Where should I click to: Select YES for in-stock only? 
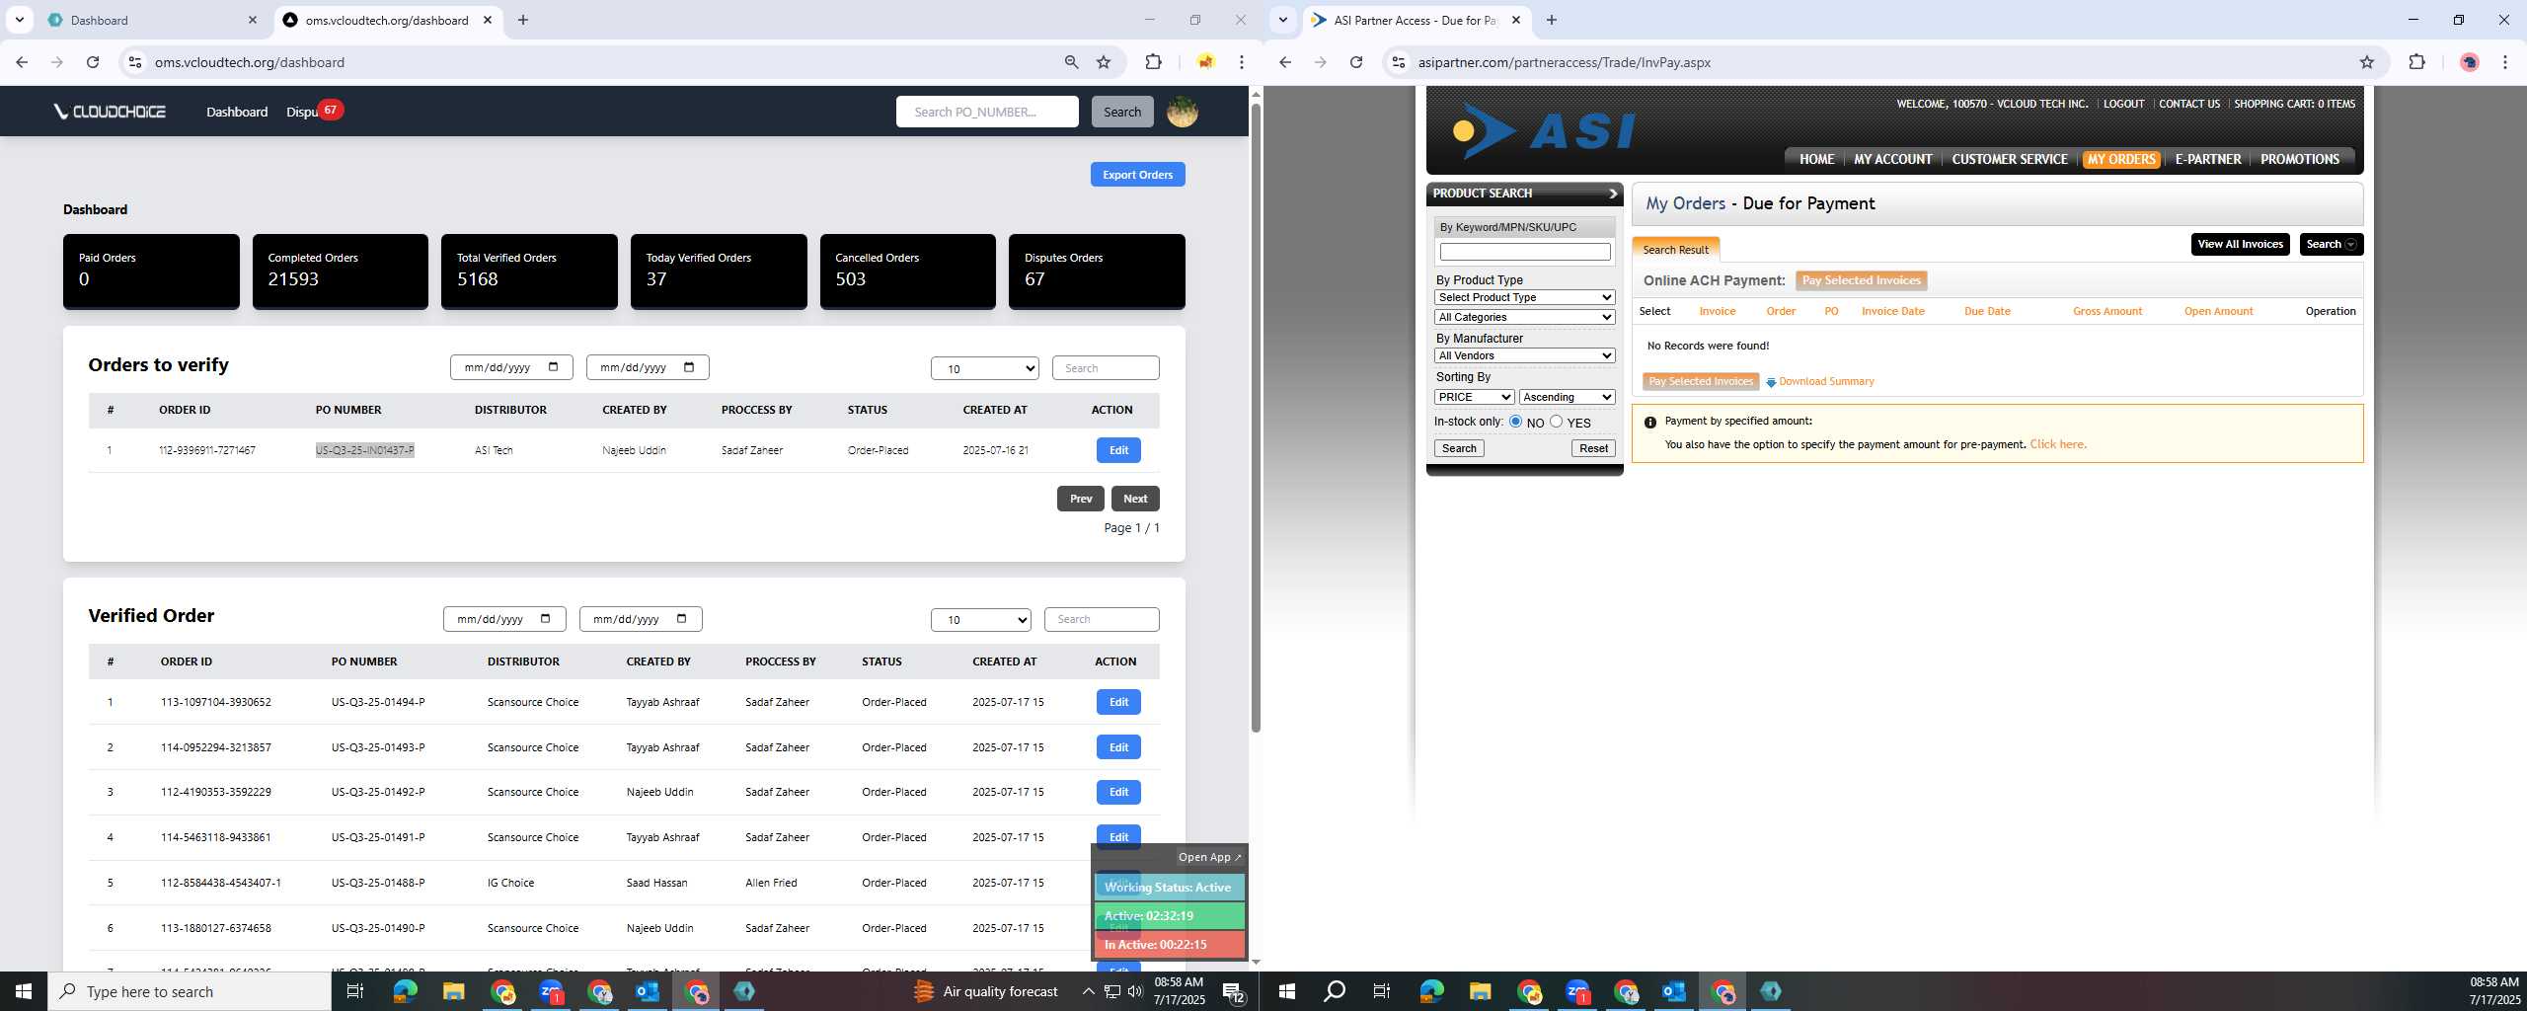(x=1556, y=422)
